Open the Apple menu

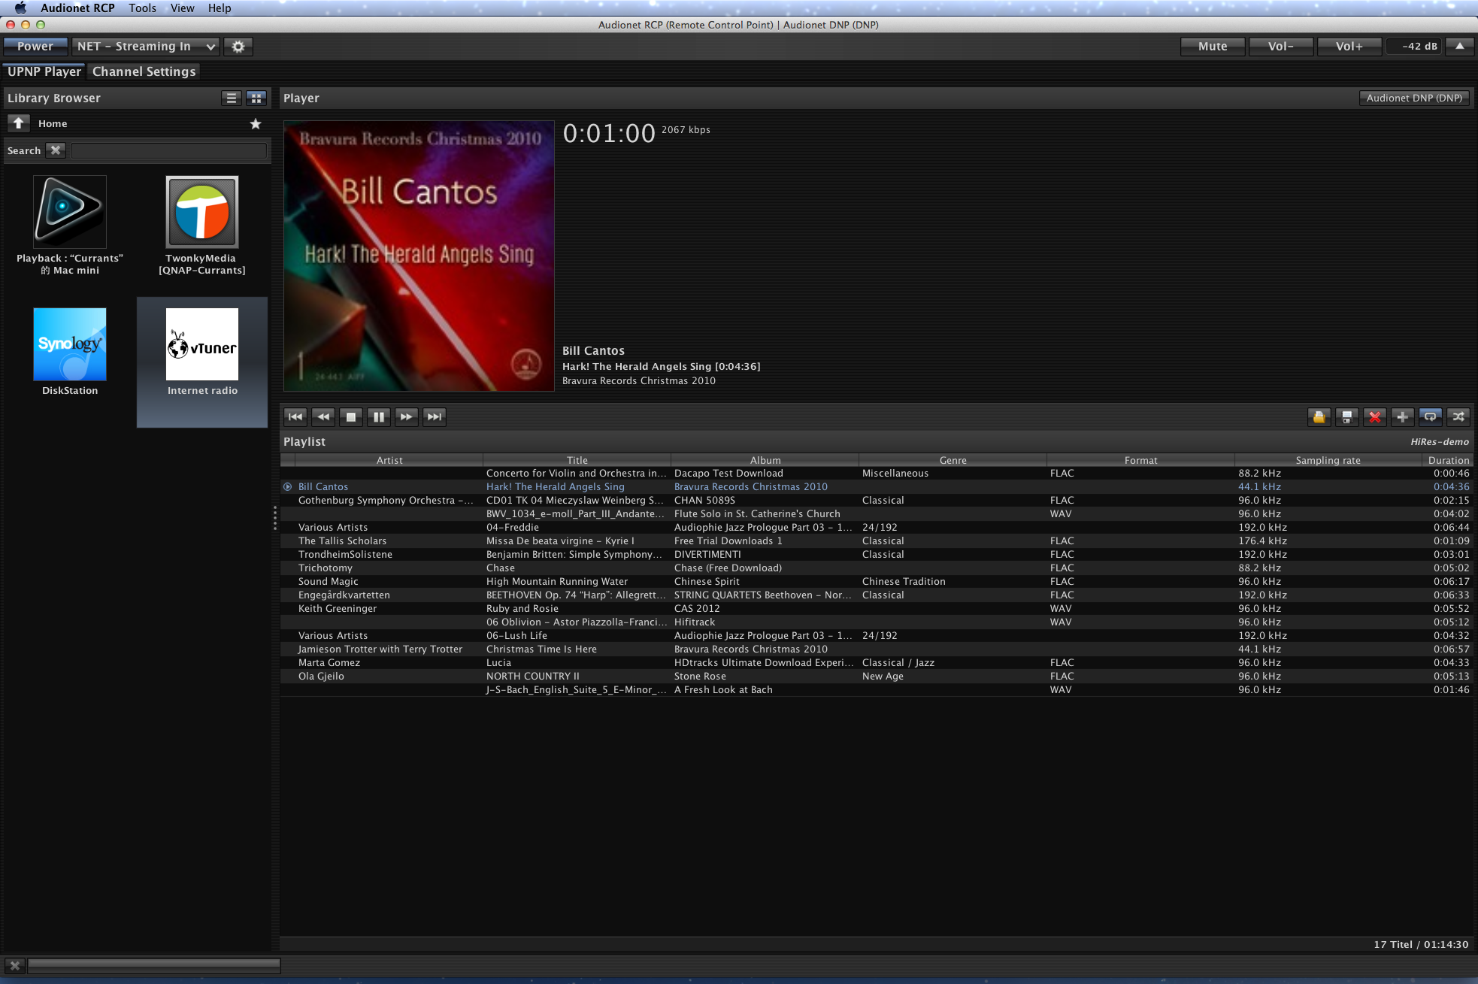click(x=20, y=8)
